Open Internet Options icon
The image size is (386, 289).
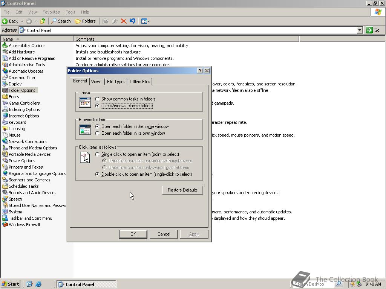coord(5,116)
